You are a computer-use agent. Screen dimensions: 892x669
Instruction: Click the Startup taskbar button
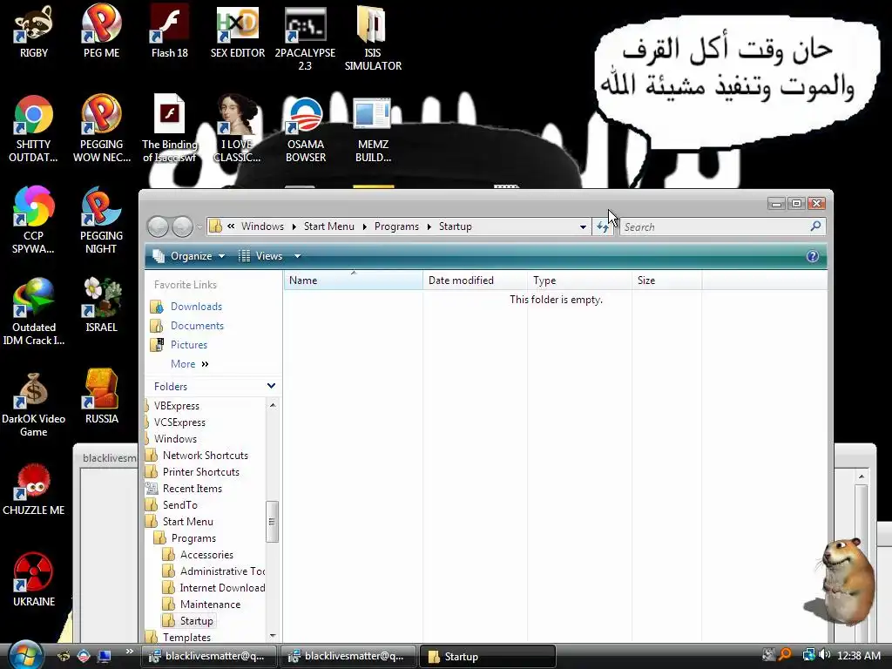488,657
